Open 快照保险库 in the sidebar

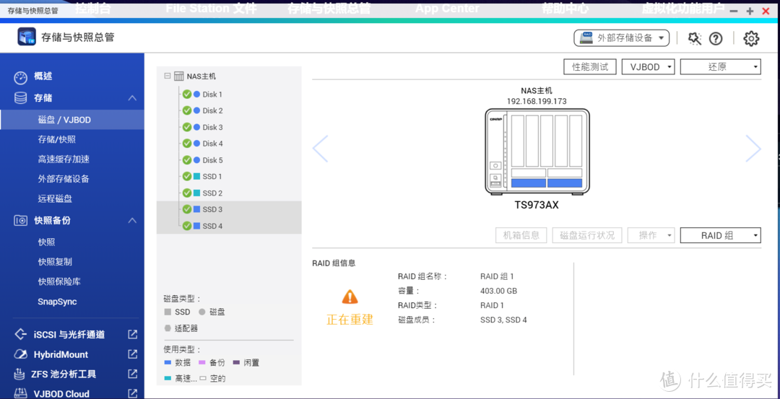coord(59,281)
